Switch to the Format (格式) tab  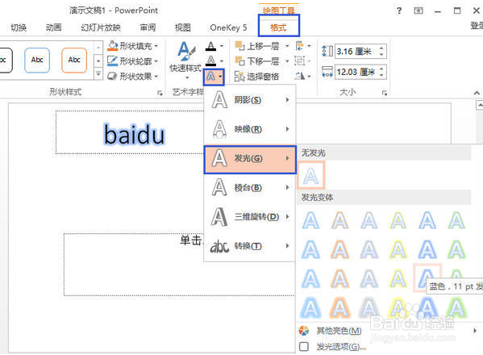pyautogui.click(x=278, y=27)
